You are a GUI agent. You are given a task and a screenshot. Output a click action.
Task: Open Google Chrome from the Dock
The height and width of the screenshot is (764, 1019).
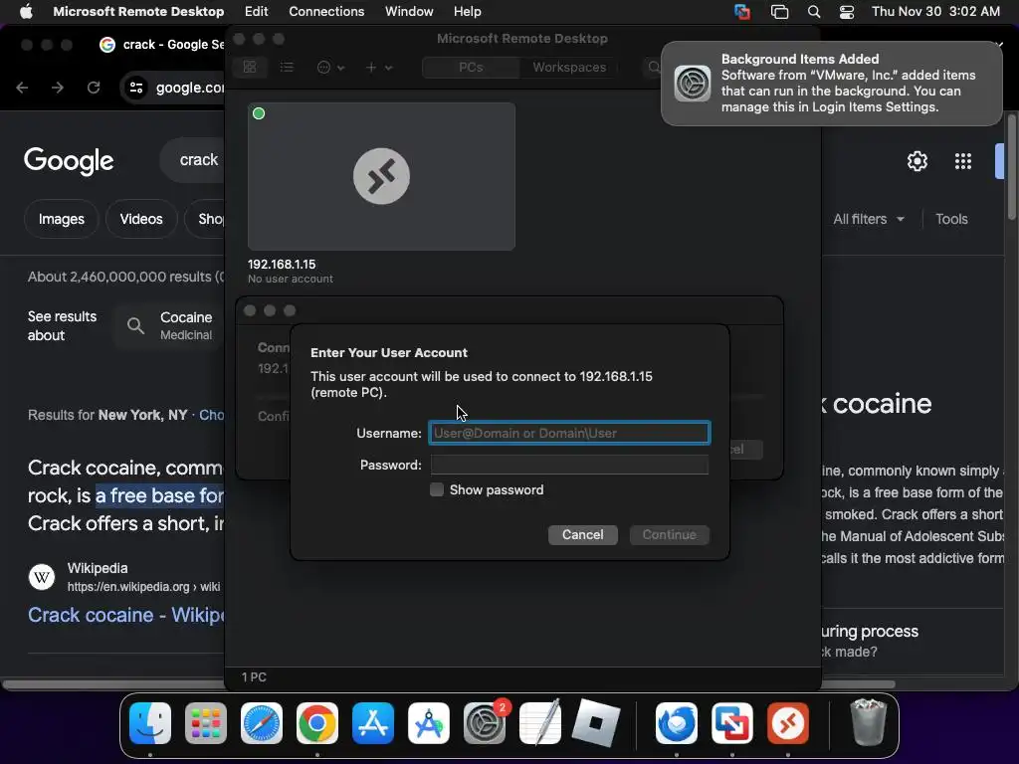click(x=317, y=723)
